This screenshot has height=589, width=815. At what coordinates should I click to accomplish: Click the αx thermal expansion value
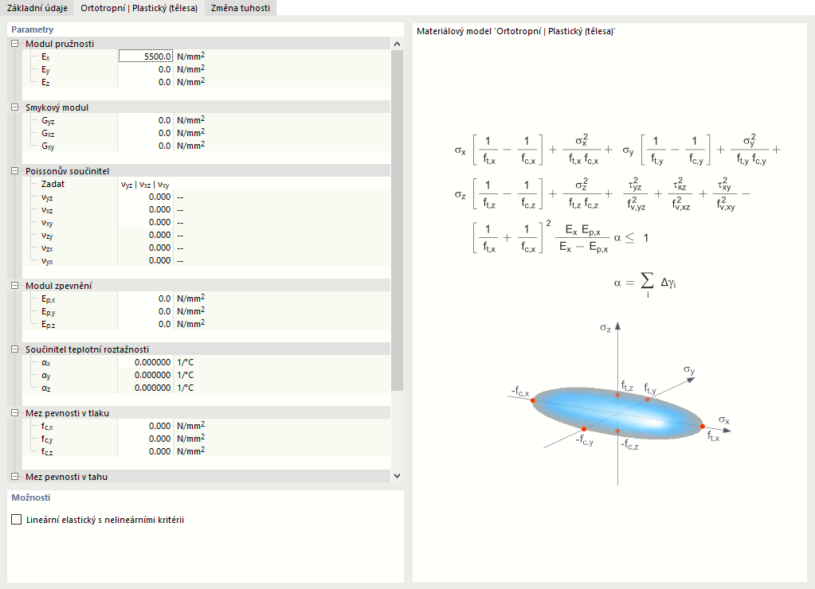click(146, 362)
